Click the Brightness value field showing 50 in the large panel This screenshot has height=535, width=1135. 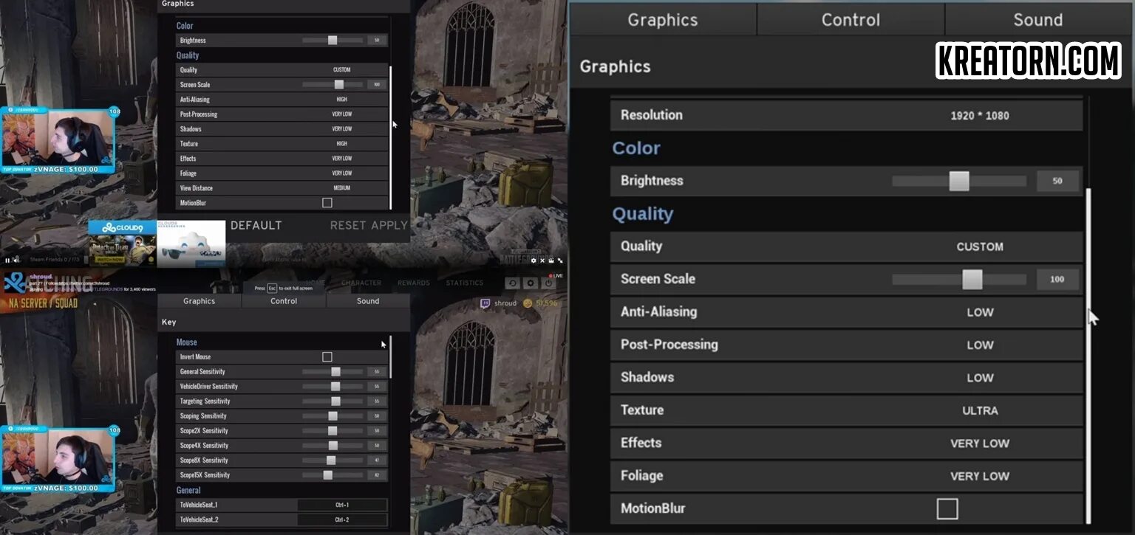coord(1057,181)
